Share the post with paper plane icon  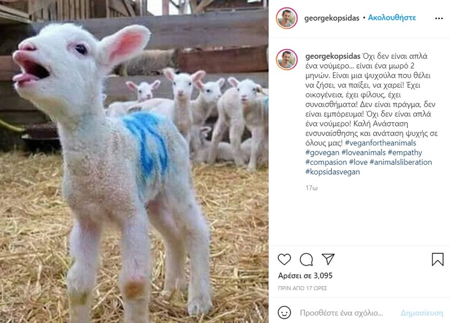(x=328, y=259)
